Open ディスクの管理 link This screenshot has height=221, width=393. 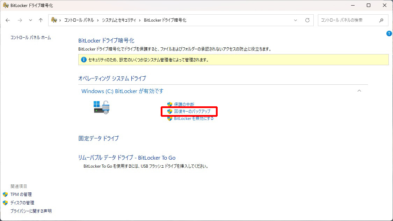[22, 203]
